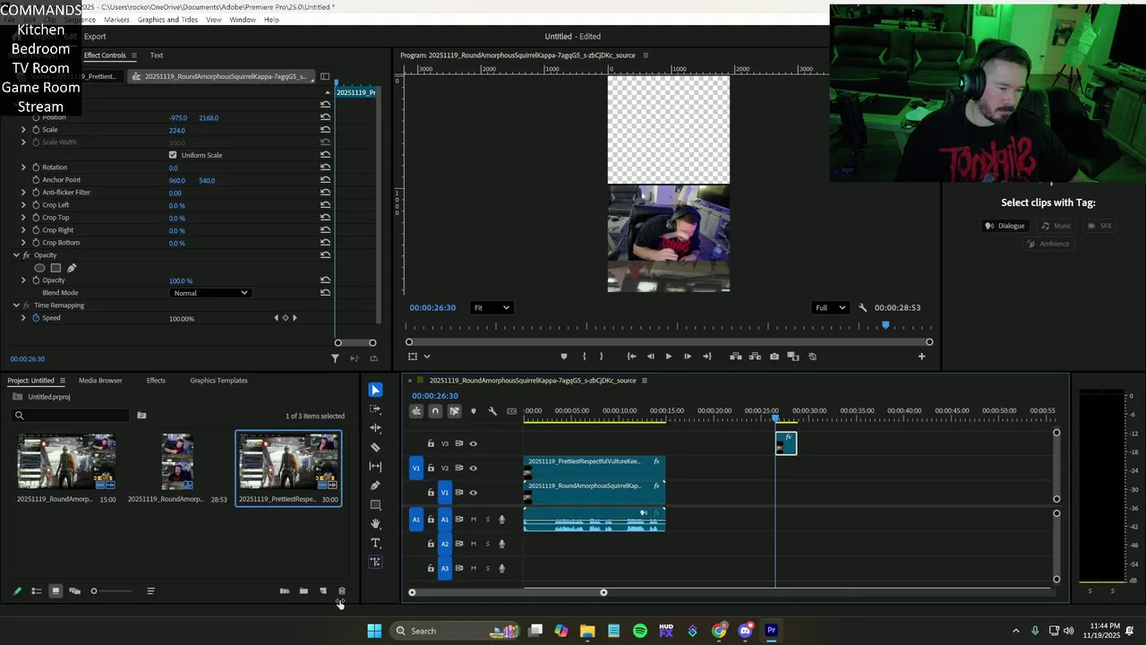Select the Hand tool

(375, 523)
